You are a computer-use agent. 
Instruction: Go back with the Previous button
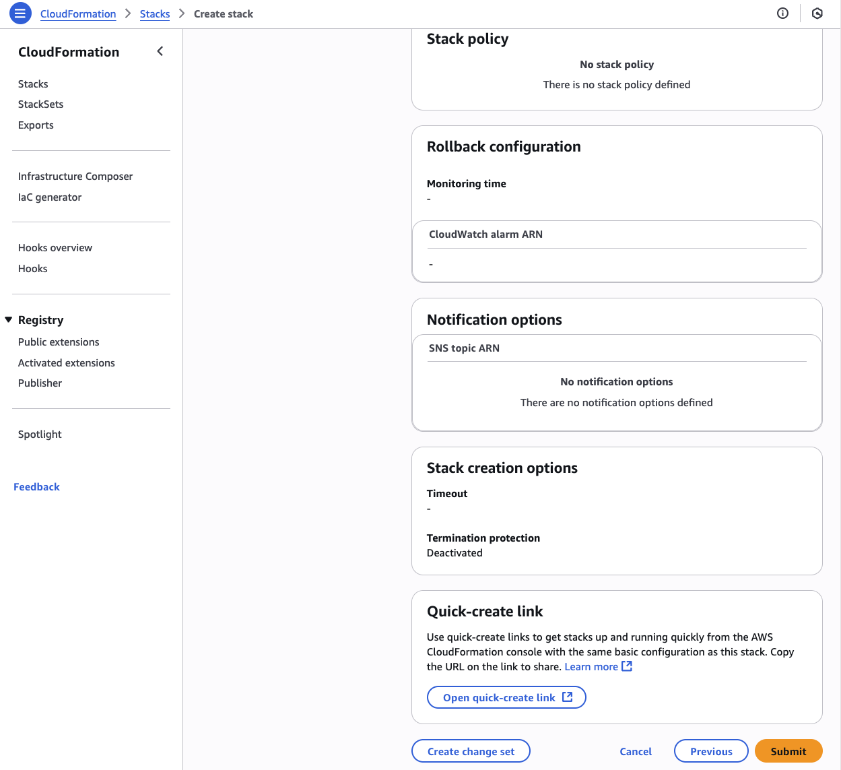pyautogui.click(x=711, y=751)
